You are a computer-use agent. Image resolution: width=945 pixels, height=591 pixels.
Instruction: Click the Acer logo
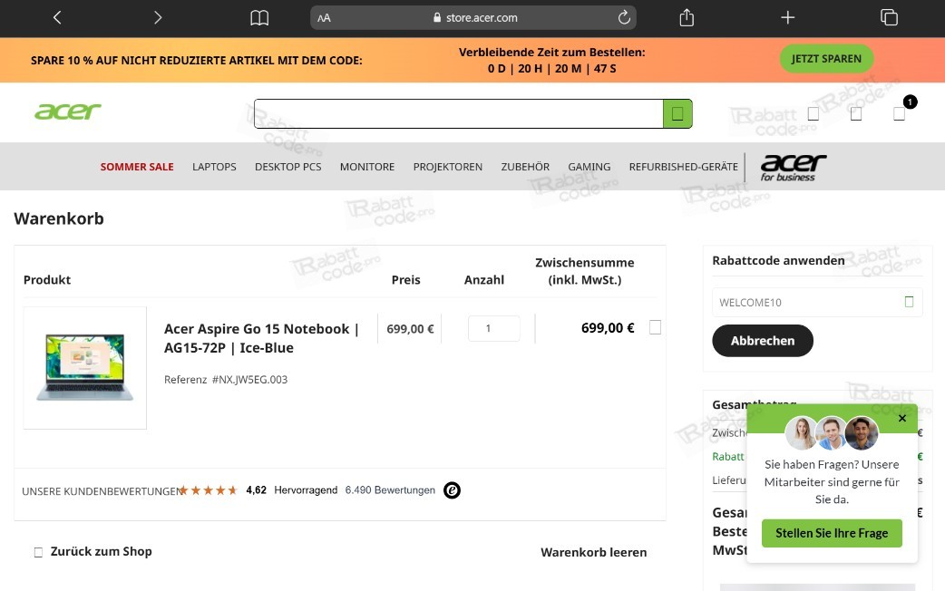pyautogui.click(x=67, y=111)
